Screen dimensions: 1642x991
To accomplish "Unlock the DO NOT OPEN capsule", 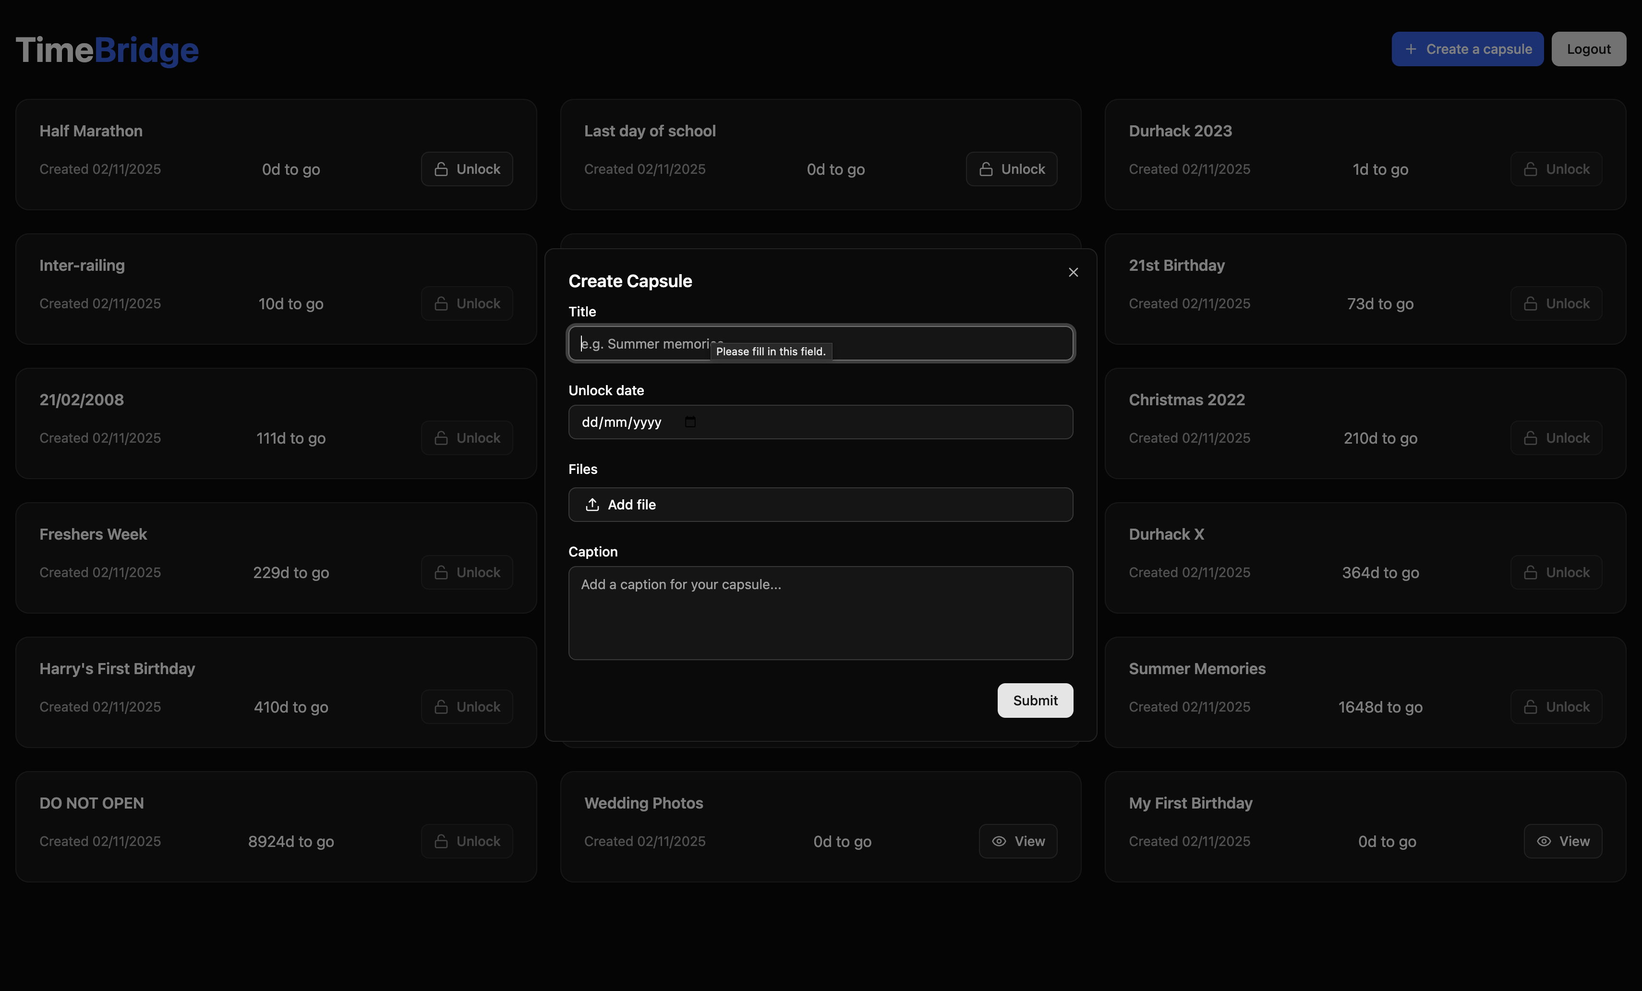I will point(467,841).
